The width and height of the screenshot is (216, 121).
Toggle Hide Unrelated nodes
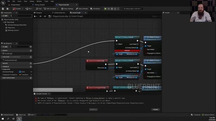[50, 9]
